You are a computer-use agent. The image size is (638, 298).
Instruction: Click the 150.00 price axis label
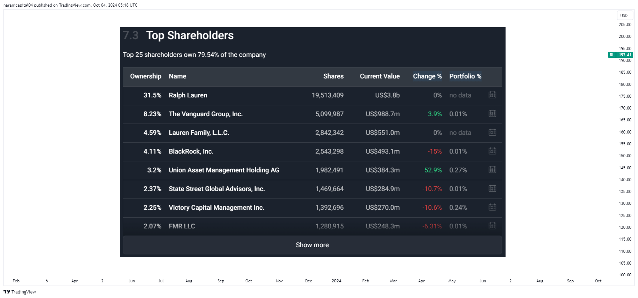[x=625, y=156]
